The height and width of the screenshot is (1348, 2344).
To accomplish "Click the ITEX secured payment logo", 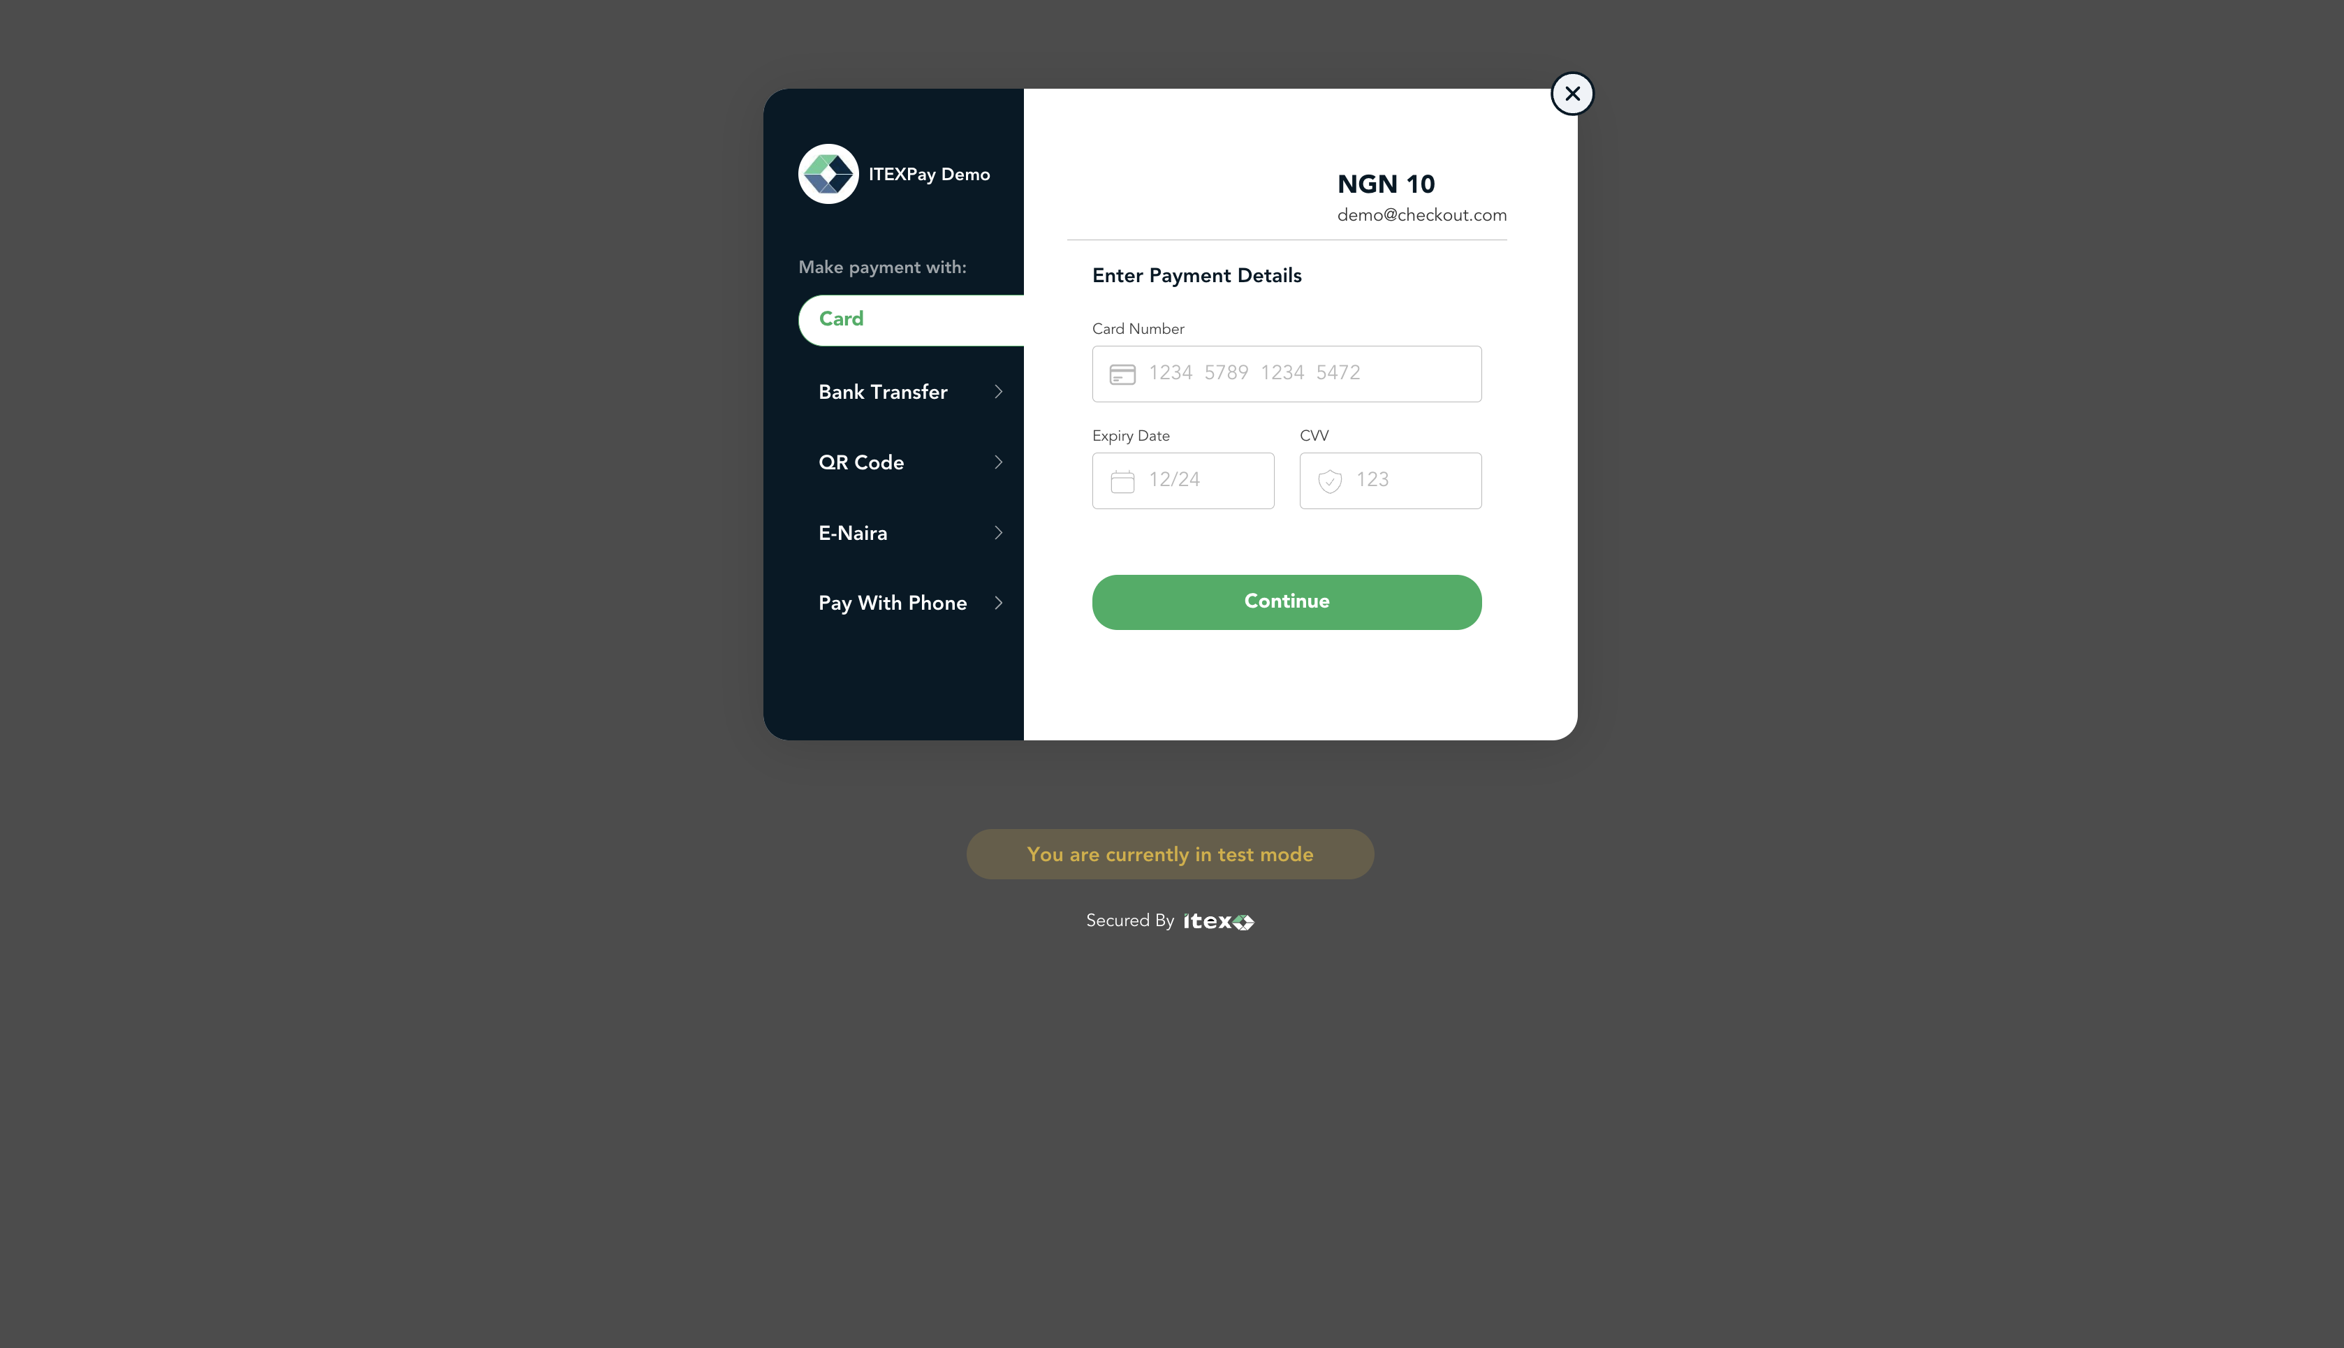I will (x=1219, y=920).
